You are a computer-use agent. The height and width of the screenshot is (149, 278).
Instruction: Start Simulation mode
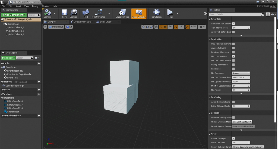[x=156, y=14]
